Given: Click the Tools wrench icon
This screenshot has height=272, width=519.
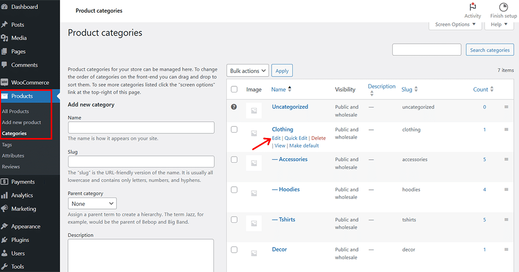Looking at the screenshot, I should (4, 266).
